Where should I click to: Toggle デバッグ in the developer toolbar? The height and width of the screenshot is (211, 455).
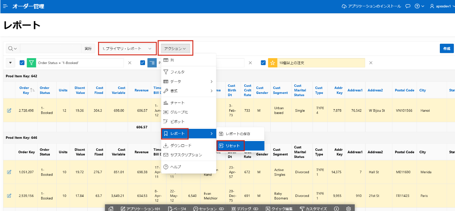pyautogui.click(x=244, y=209)
